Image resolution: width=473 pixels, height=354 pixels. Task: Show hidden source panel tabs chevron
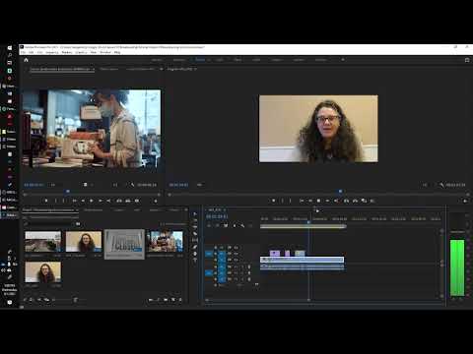point(161,69)
